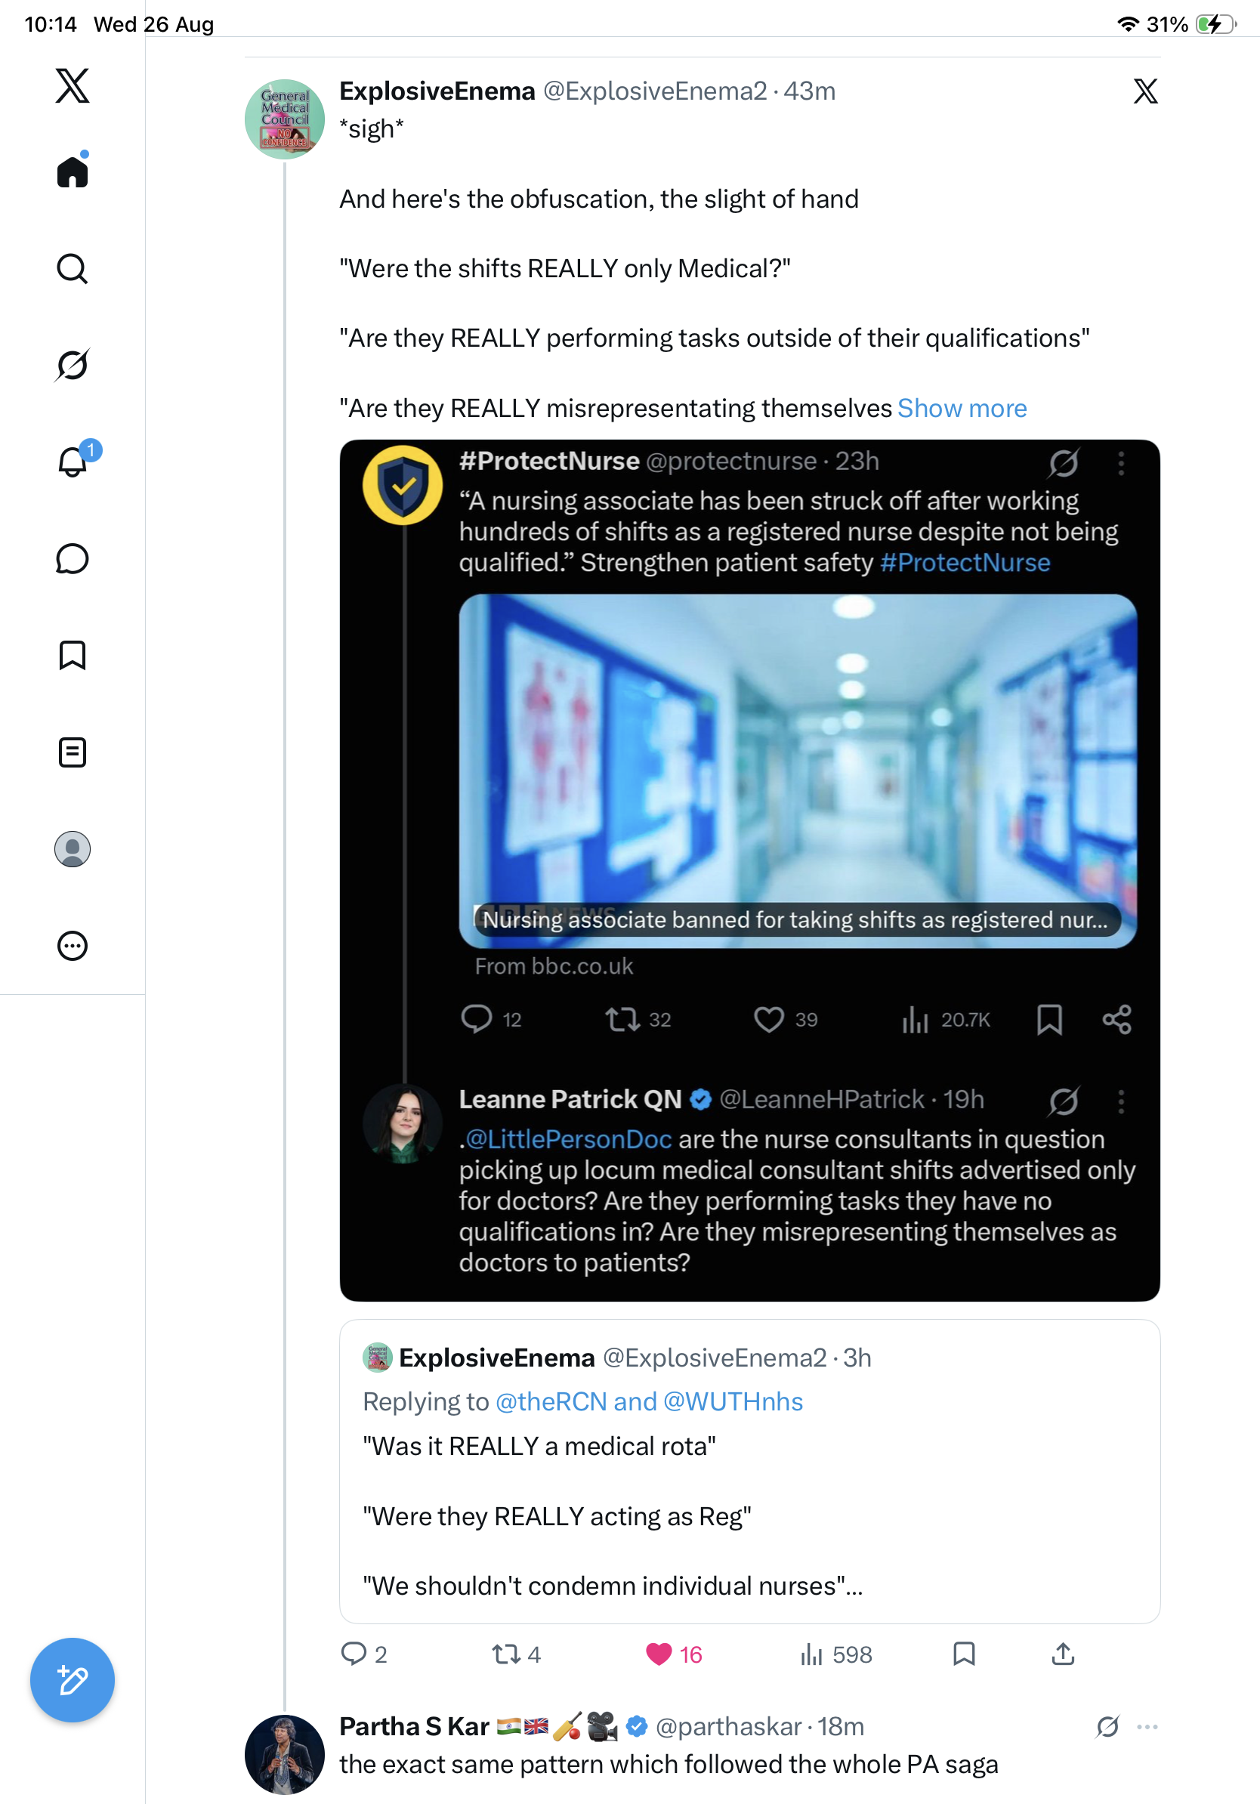The image size is (1260, 1804).
Task: Open Search from the sidebar magnifier
Action: click(x=73, y=269)
